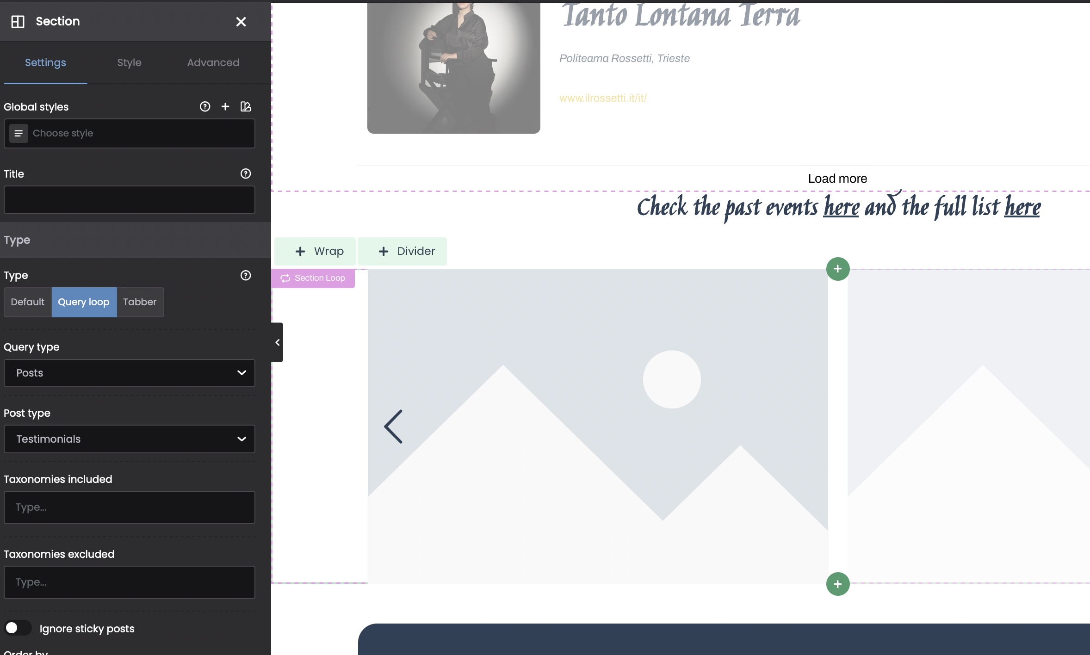The image size is (1090, 655).
Task: Click the bottom green plus add button
Action: click(837, 584)
